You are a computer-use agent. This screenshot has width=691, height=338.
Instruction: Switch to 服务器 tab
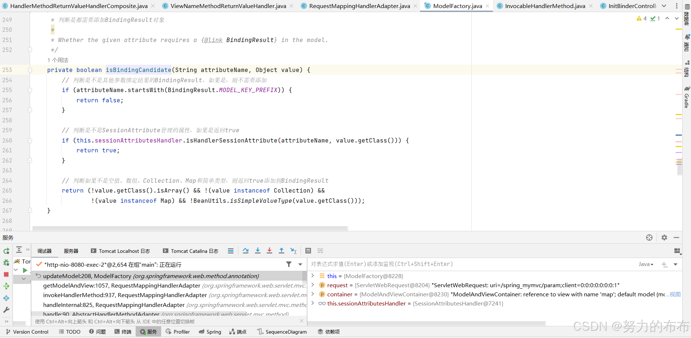tap(71, 251)
